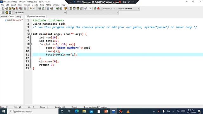Click the Debug checkmark icon

pos(86,9)
